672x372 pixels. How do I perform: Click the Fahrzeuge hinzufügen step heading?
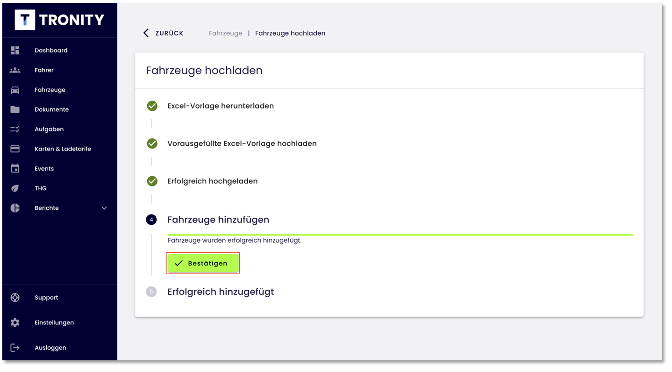pos(218,220)
